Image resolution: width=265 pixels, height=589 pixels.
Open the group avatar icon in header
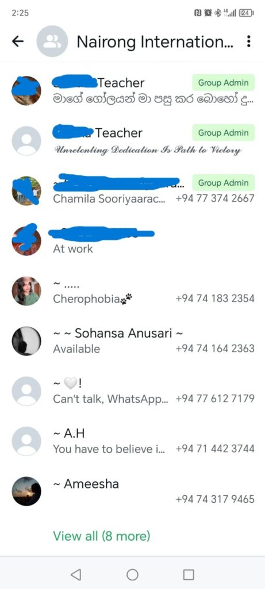click(52, 41)
